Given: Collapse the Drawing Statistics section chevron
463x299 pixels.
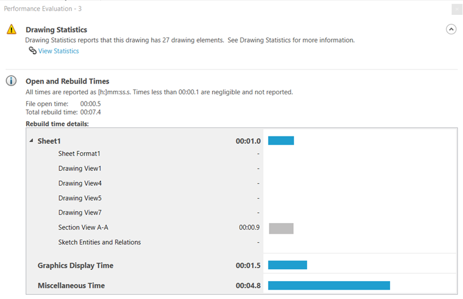Looking at the screenshot, I should (451, 29).
